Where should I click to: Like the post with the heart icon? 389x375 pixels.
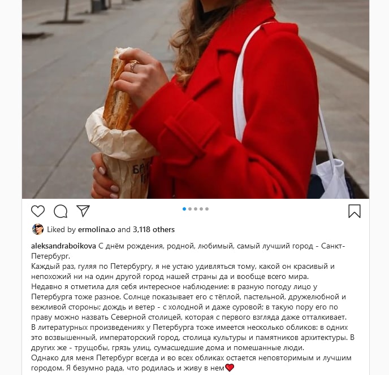[38, 211]
